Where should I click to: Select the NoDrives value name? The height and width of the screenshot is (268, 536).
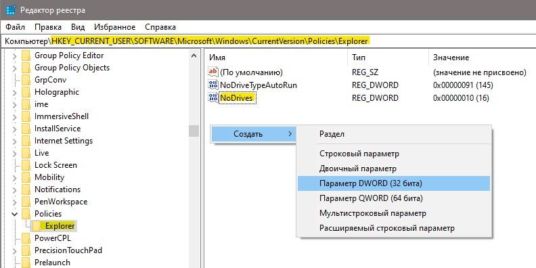click(237, 98)
